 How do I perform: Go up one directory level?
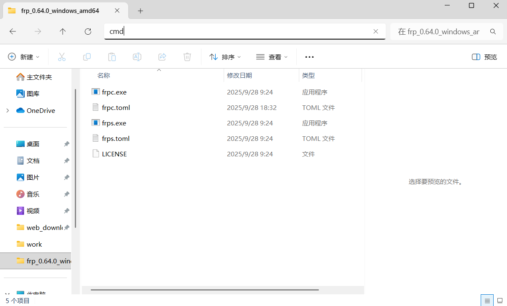(63, 31)
